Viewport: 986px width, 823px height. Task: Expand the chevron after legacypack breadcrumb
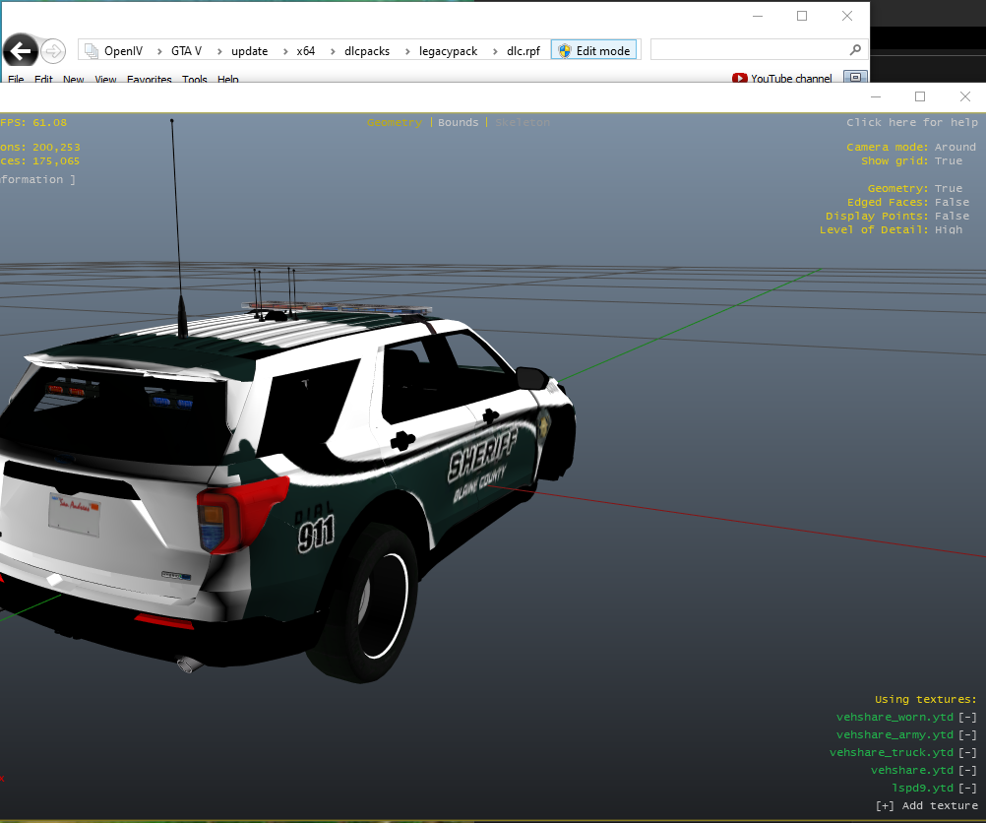click(494, 51)
